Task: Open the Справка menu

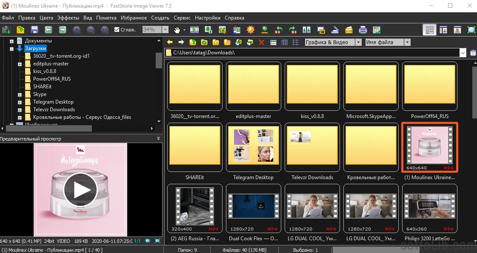Action: click(x=234, y=17)
